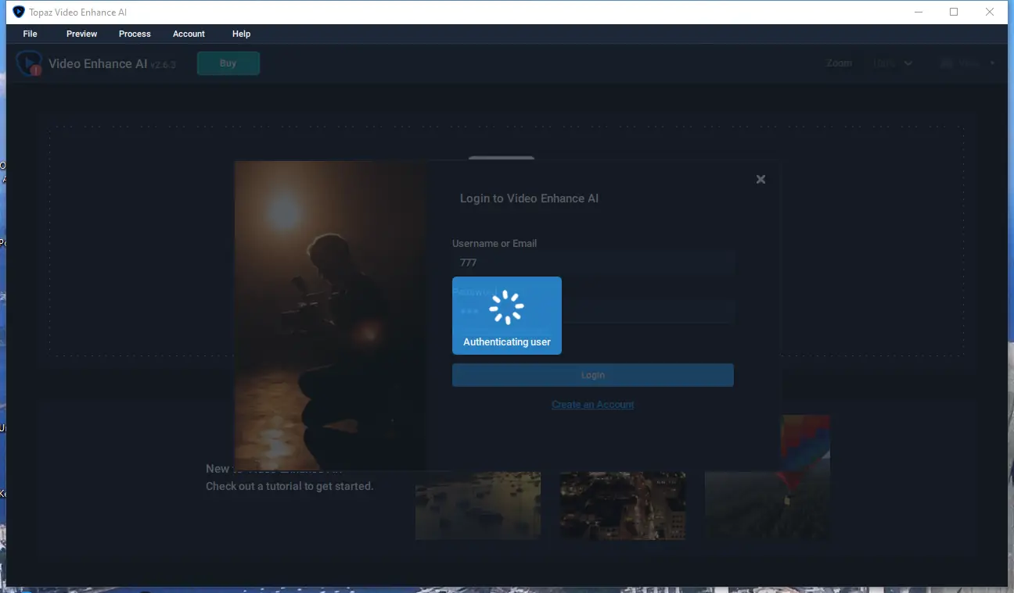Open the File menu
The width and height of the screenshot is (1014, 593).
click(31, 34)
